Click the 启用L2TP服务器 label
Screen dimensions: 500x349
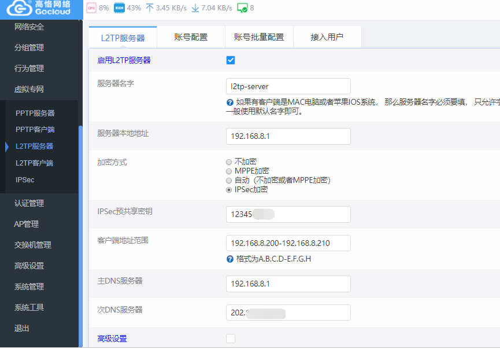pyautogui.click(x=124, y=60)
